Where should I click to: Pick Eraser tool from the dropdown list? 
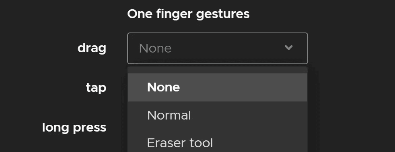point(217,142)
